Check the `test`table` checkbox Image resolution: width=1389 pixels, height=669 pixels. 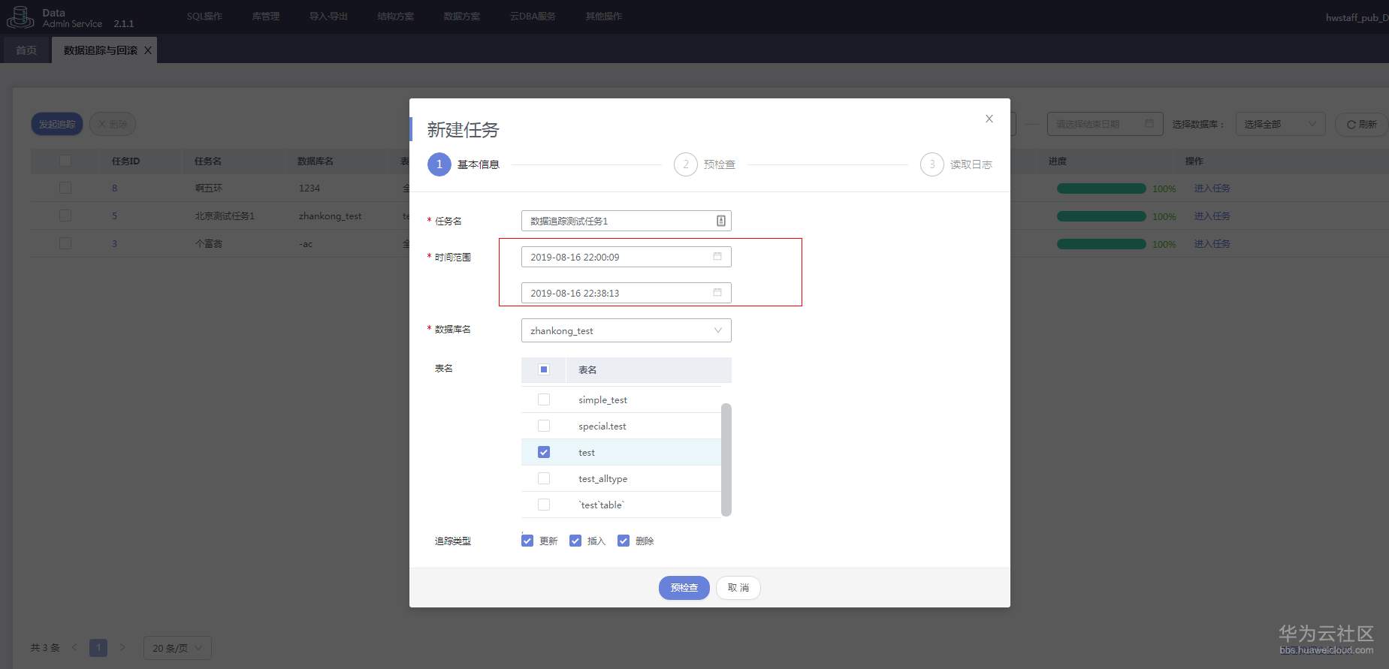click(x=544, y=505)
